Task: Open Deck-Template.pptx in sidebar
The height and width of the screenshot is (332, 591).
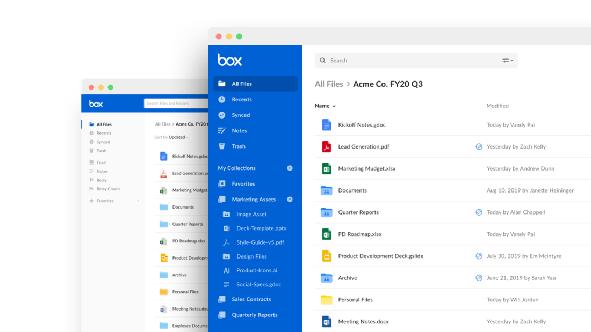Action: [261, 228]
